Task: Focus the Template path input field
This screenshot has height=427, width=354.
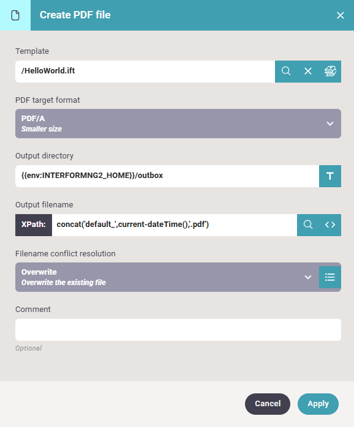Action: [x=145, y=72]
